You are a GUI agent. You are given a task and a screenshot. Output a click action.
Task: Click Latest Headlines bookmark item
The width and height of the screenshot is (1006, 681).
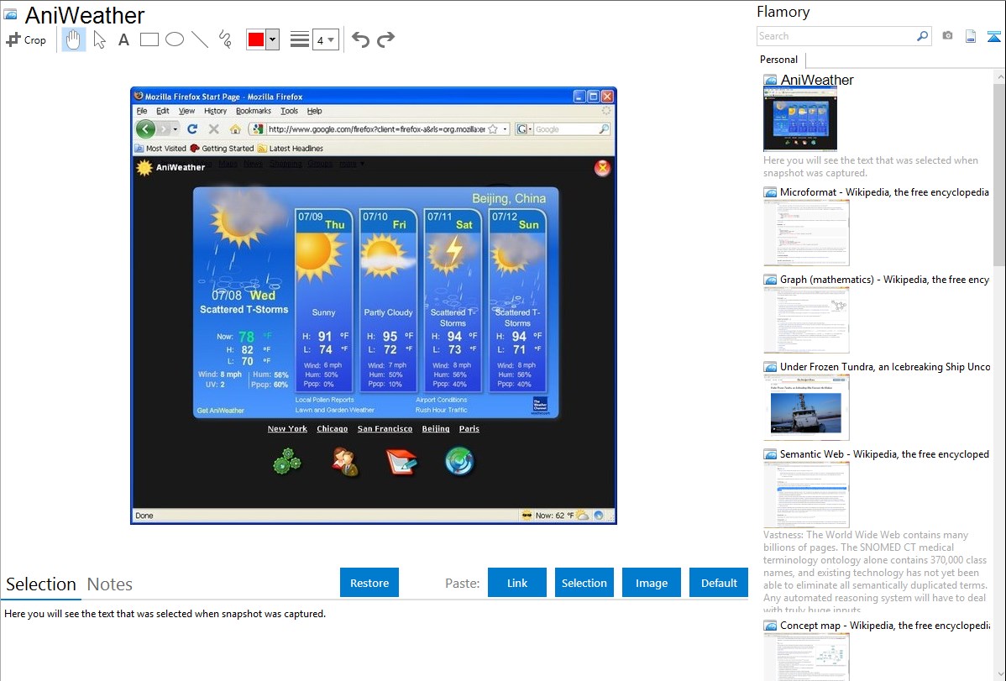tap(291, 149)
